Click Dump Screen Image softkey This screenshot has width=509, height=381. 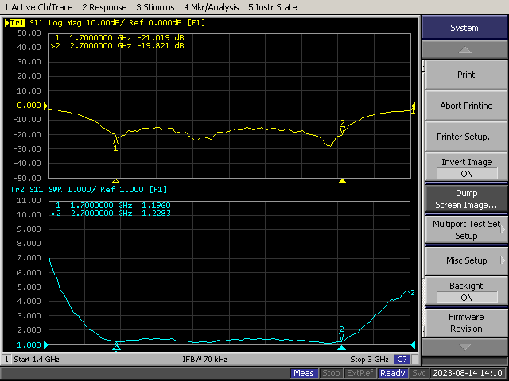click(466, 198)
